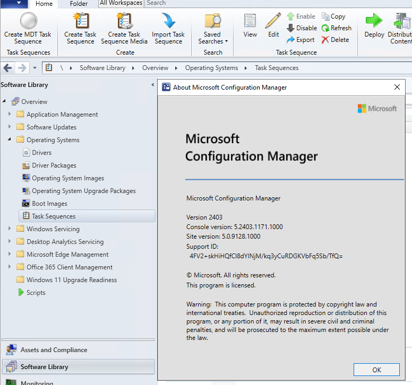Select the Operating System Images icon

pyautogui.click(x=26, y=178)
